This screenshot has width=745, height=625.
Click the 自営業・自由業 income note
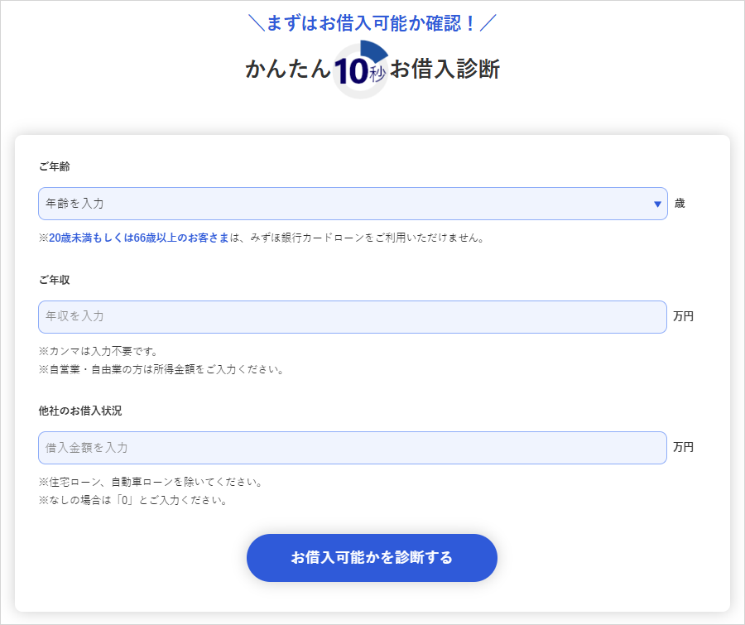coord(161,370)
